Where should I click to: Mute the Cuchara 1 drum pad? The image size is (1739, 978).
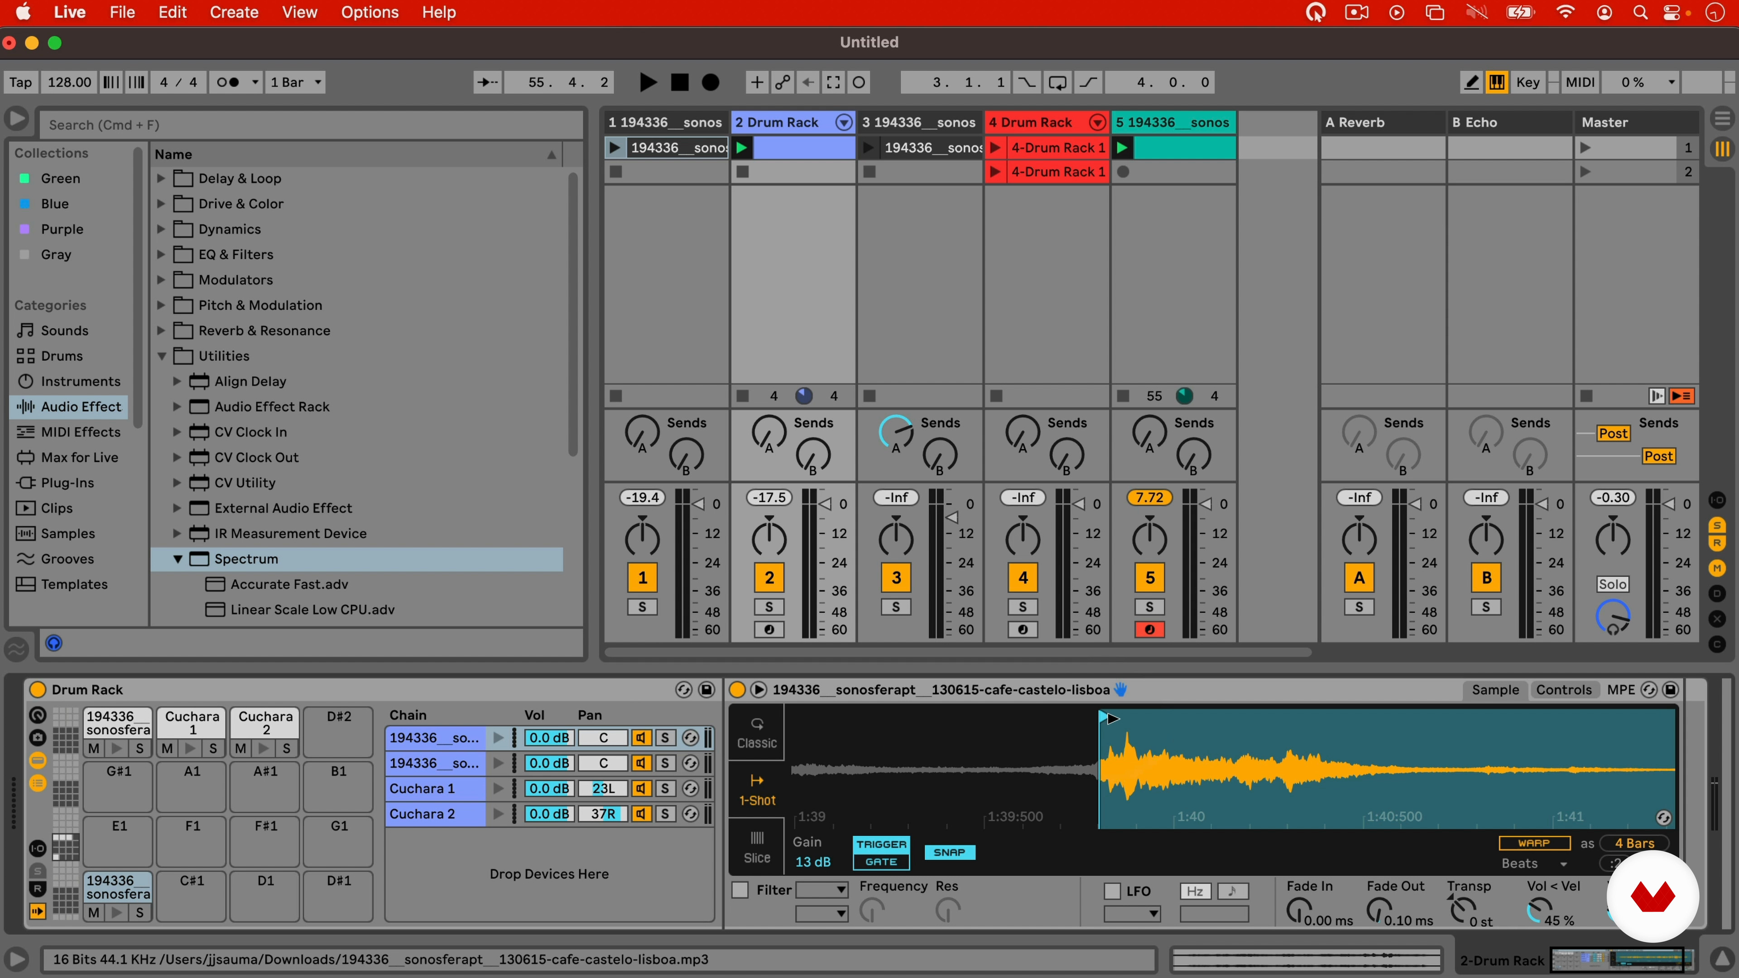[168, 748]
